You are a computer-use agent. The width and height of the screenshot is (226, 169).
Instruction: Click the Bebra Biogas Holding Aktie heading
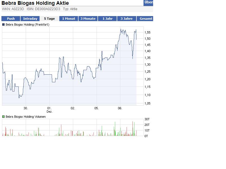tap(35, 3)
